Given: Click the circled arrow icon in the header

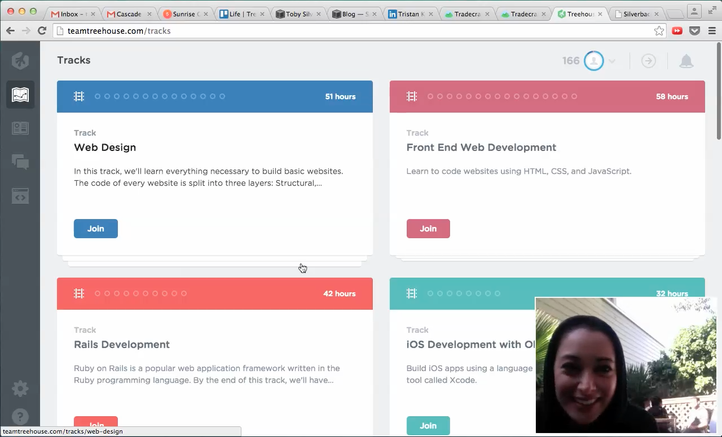Looking at the screenshot, I should [x=649, y=61].
